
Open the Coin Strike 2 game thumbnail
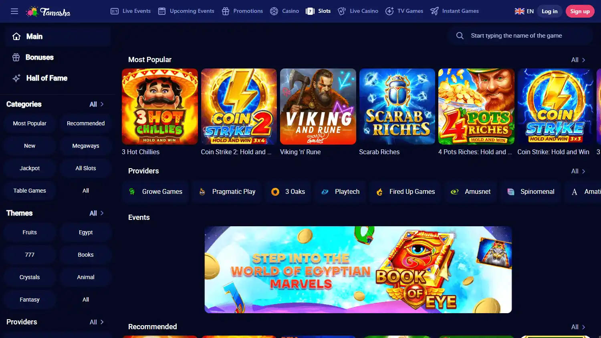pyautogui.click(x=239, y=107)
